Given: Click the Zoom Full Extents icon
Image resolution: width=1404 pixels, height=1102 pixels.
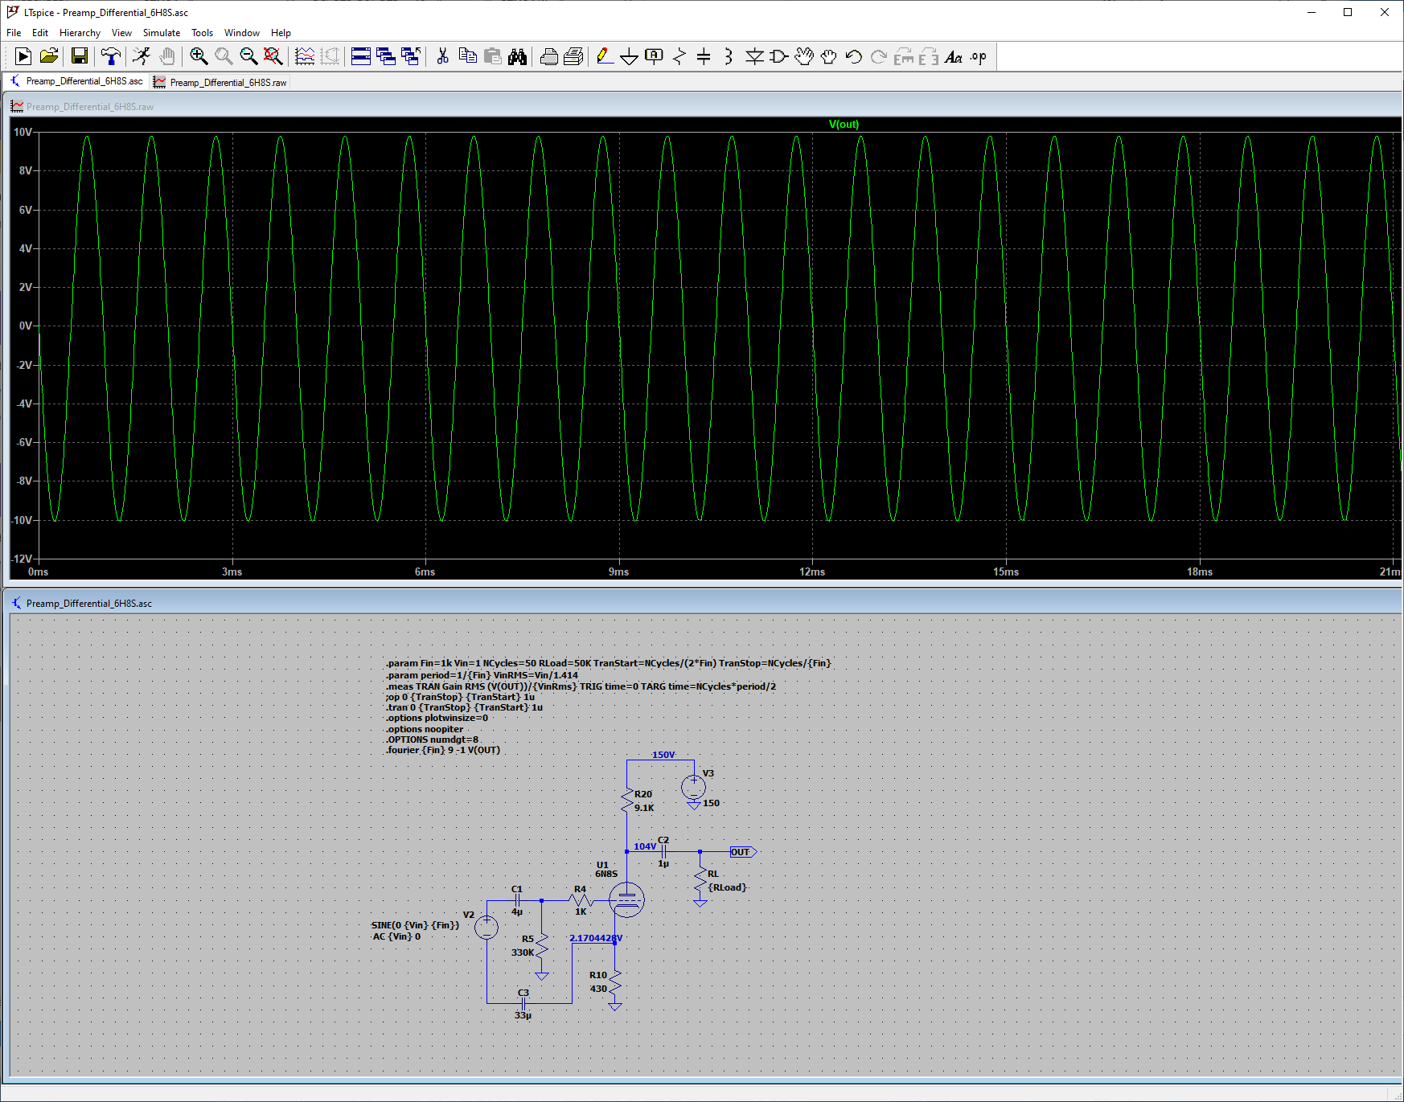Looking at the screenshot, I should pos(273,56).
